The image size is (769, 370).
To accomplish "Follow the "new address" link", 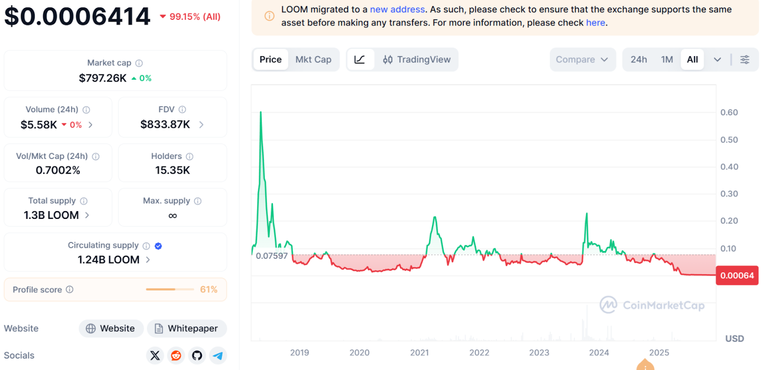I will [x=397, y=10].
